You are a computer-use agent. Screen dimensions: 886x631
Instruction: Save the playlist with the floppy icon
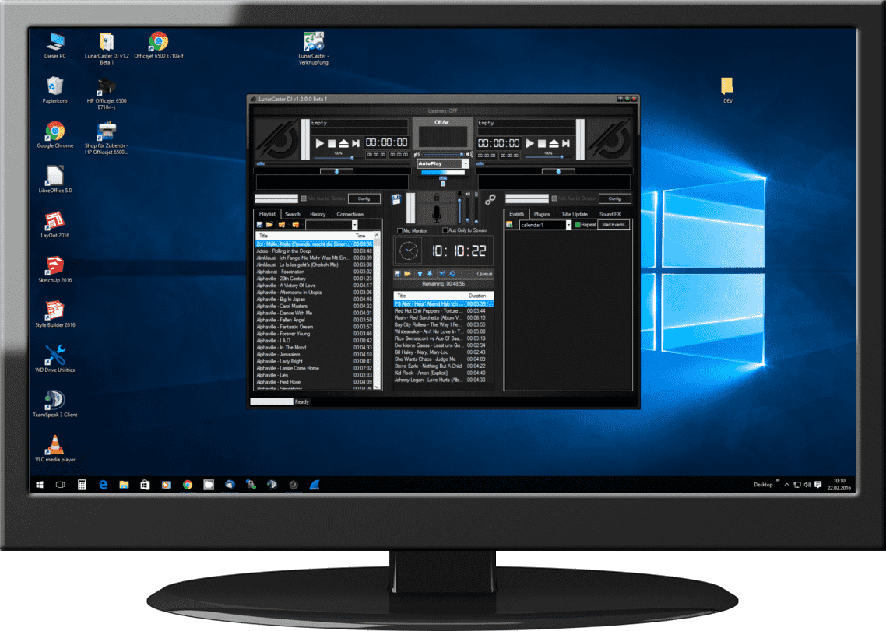coord(260,225)
